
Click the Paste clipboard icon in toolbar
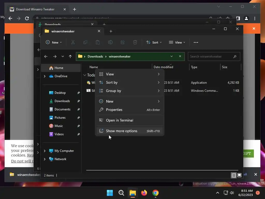pyautogui.click(x=98, y=42)
